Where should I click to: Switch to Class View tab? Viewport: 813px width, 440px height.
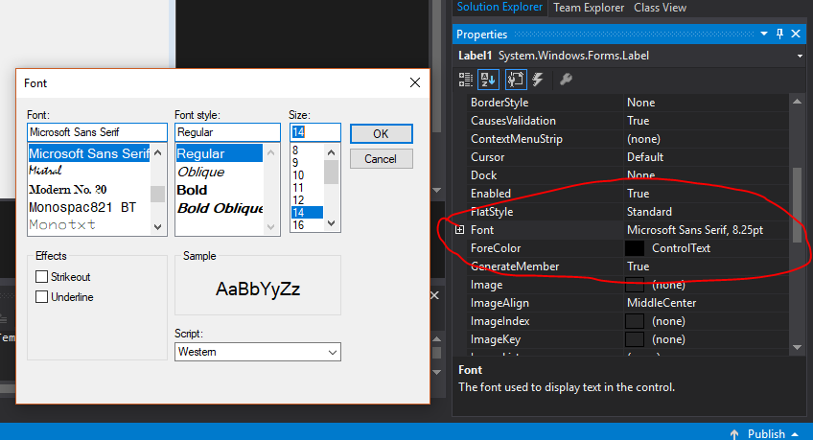pos(660,8)
